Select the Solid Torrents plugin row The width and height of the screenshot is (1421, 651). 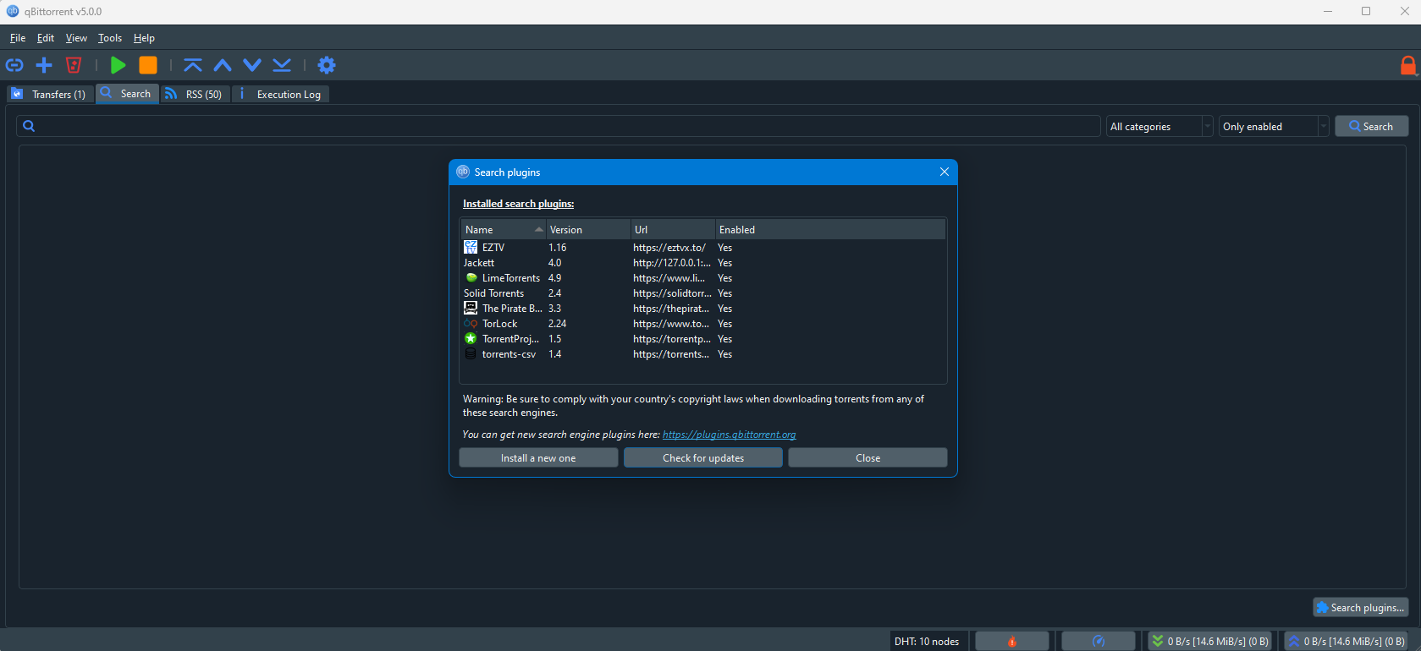tap(703, 293)
